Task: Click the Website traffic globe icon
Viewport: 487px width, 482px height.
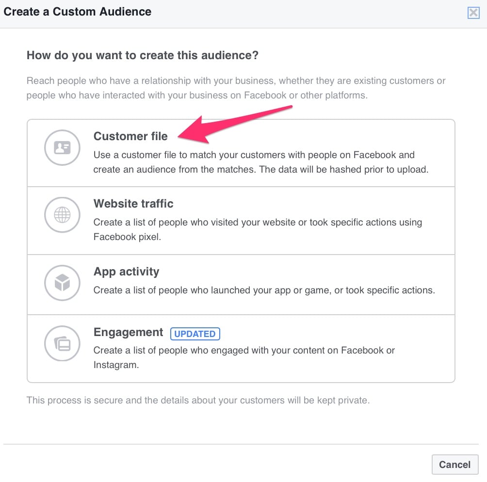Action: [62, 215]
